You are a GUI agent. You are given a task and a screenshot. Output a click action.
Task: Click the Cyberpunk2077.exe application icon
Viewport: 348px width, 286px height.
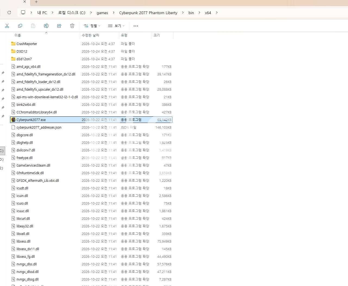pyautogui.click(x=13, y=120)
